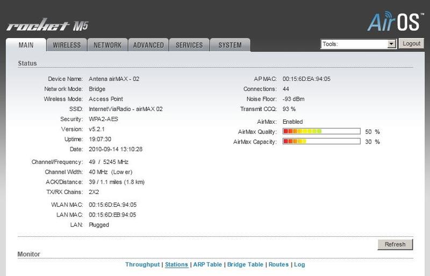The width and height of the screenshot is (430, 276).
Task: Click the AirMax Capacity '30 %' value
Action: point(372,141)
